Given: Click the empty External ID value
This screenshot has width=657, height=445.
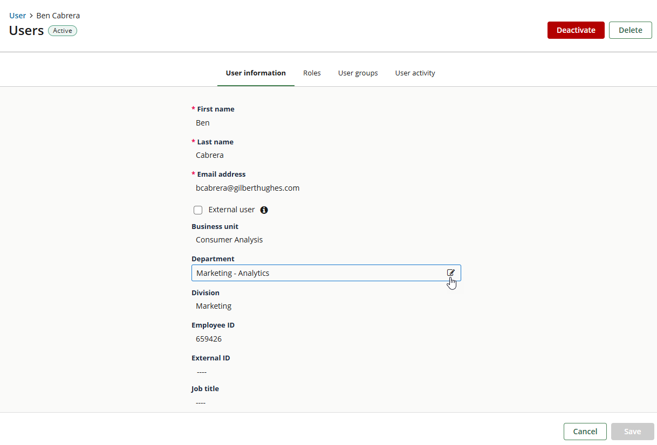Looking at the screenshot, I should coord(201,372).
